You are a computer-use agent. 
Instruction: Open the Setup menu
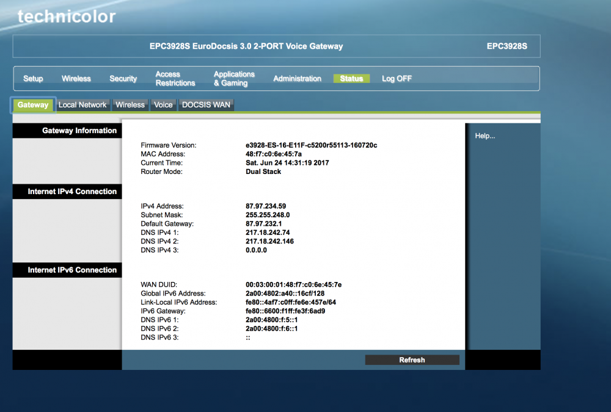coord(33,78)
